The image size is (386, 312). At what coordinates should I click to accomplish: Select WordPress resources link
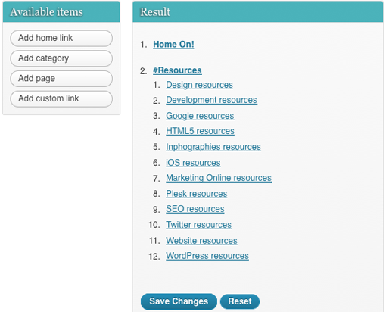point(207,256)
